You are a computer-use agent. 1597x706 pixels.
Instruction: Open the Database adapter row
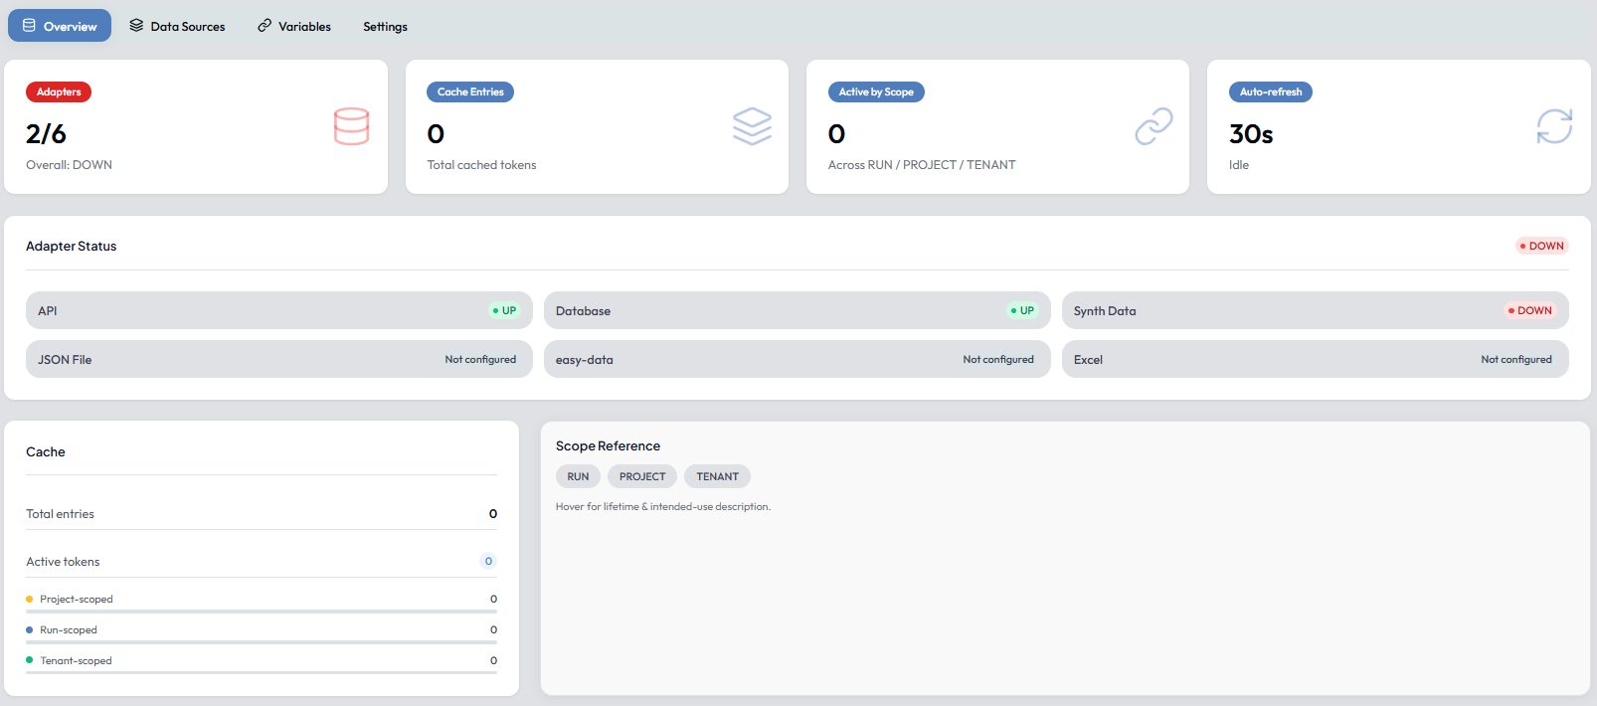pos(798,310)
